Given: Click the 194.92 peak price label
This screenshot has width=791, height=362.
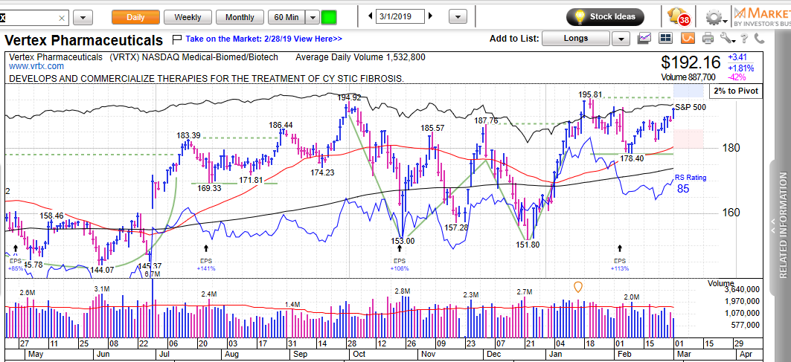Looking at the screenshot, I should tap(350, 98).
